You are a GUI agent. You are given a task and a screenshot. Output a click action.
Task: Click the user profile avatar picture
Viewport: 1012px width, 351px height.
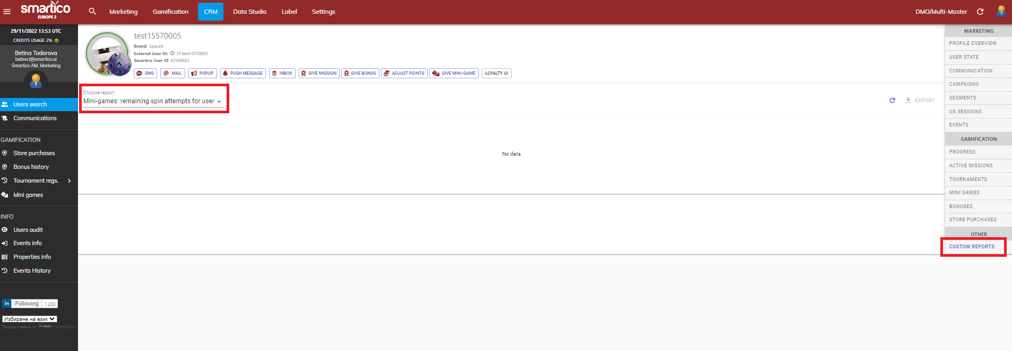point(108,54)
